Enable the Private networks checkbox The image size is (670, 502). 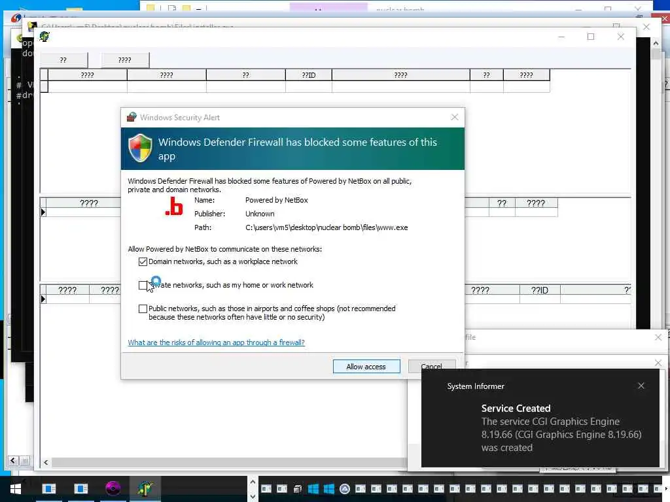pos(143,285)
